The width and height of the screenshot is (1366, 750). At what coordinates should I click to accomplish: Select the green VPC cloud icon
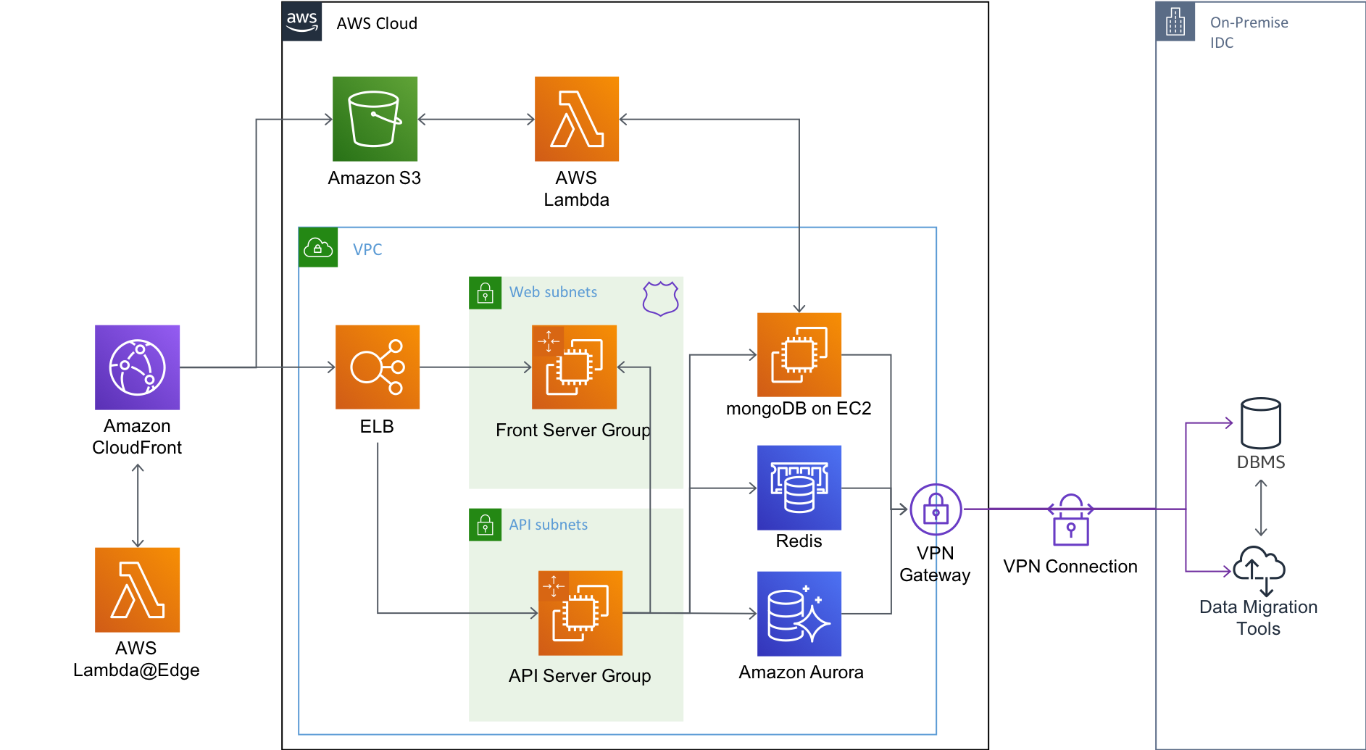pyautogui.click(x=318, y=247)
